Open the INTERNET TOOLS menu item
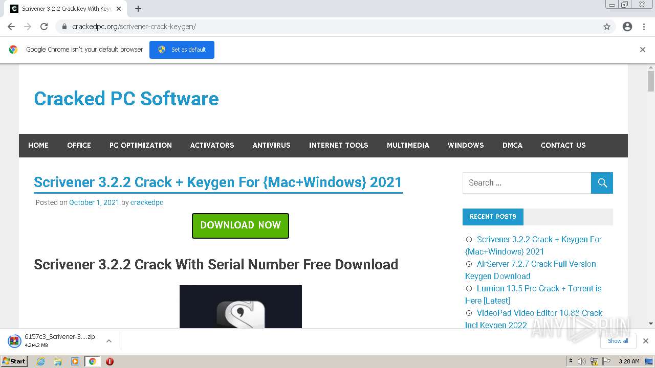 pyautogui.click(x=338, y=145)
